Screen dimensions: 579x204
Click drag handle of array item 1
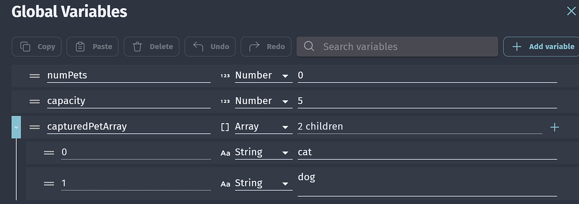49,183
